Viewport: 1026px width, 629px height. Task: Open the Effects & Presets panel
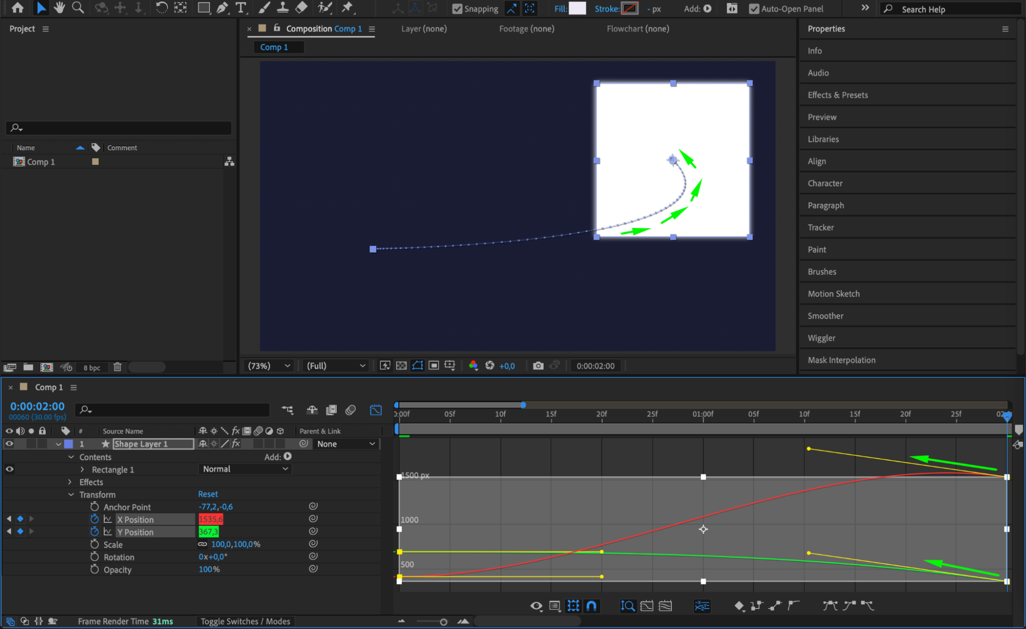tap(838, 95)
